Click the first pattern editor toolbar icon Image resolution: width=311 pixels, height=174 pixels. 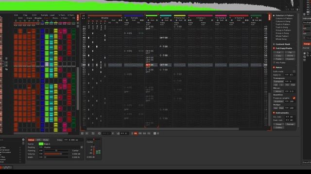(83, 133)
